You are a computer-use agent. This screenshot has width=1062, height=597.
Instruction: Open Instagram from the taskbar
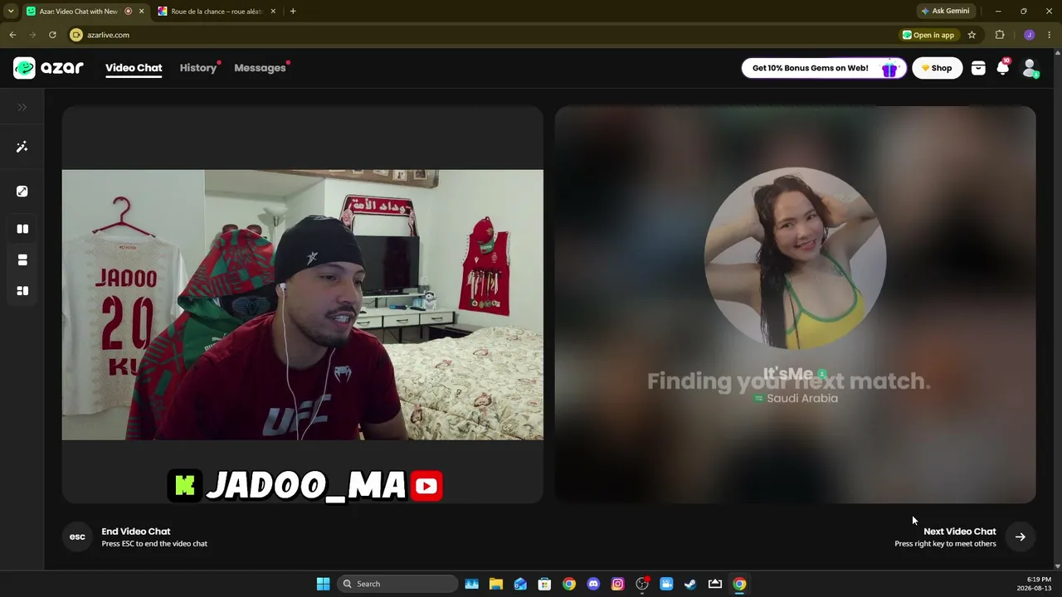(x=617, y=584)
